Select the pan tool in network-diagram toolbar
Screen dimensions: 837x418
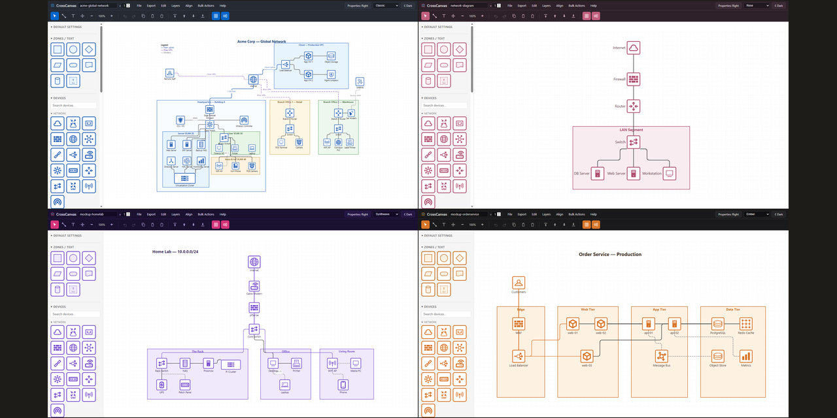pyautogui.click(x=453, y=16)
